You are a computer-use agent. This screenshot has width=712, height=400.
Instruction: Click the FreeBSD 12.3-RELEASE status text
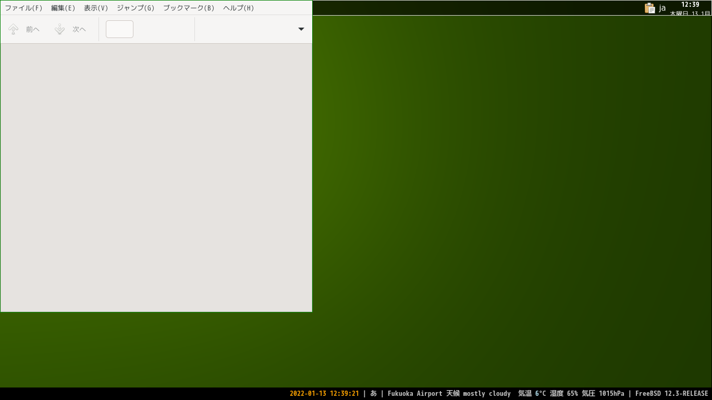click(672, 394)
